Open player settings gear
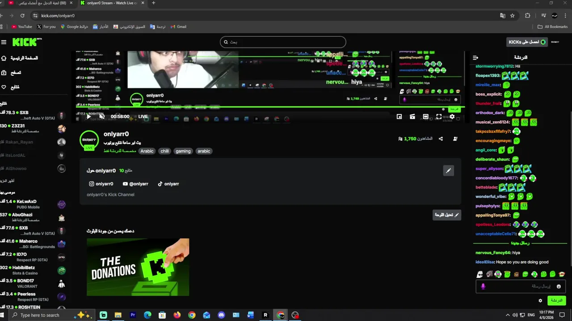This screenshot has width=572, height=321. click(452, 117)
